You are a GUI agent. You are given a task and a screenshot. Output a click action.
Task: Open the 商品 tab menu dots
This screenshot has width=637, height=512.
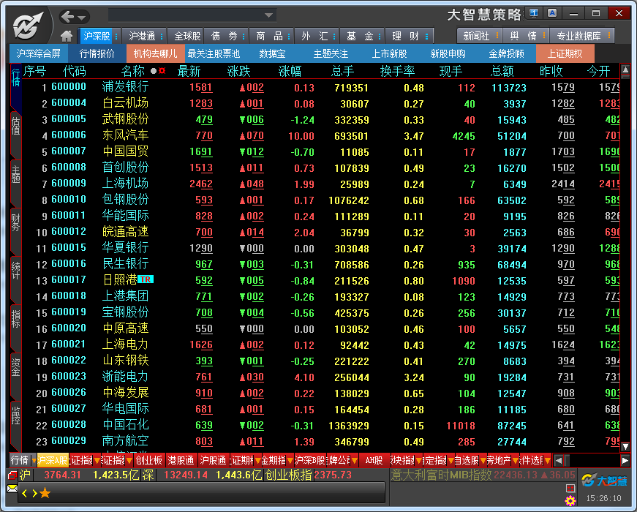(289, 36)
